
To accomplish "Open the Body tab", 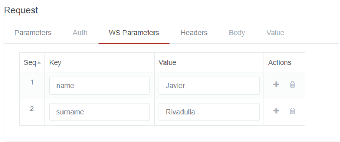I will pos(237,33).
